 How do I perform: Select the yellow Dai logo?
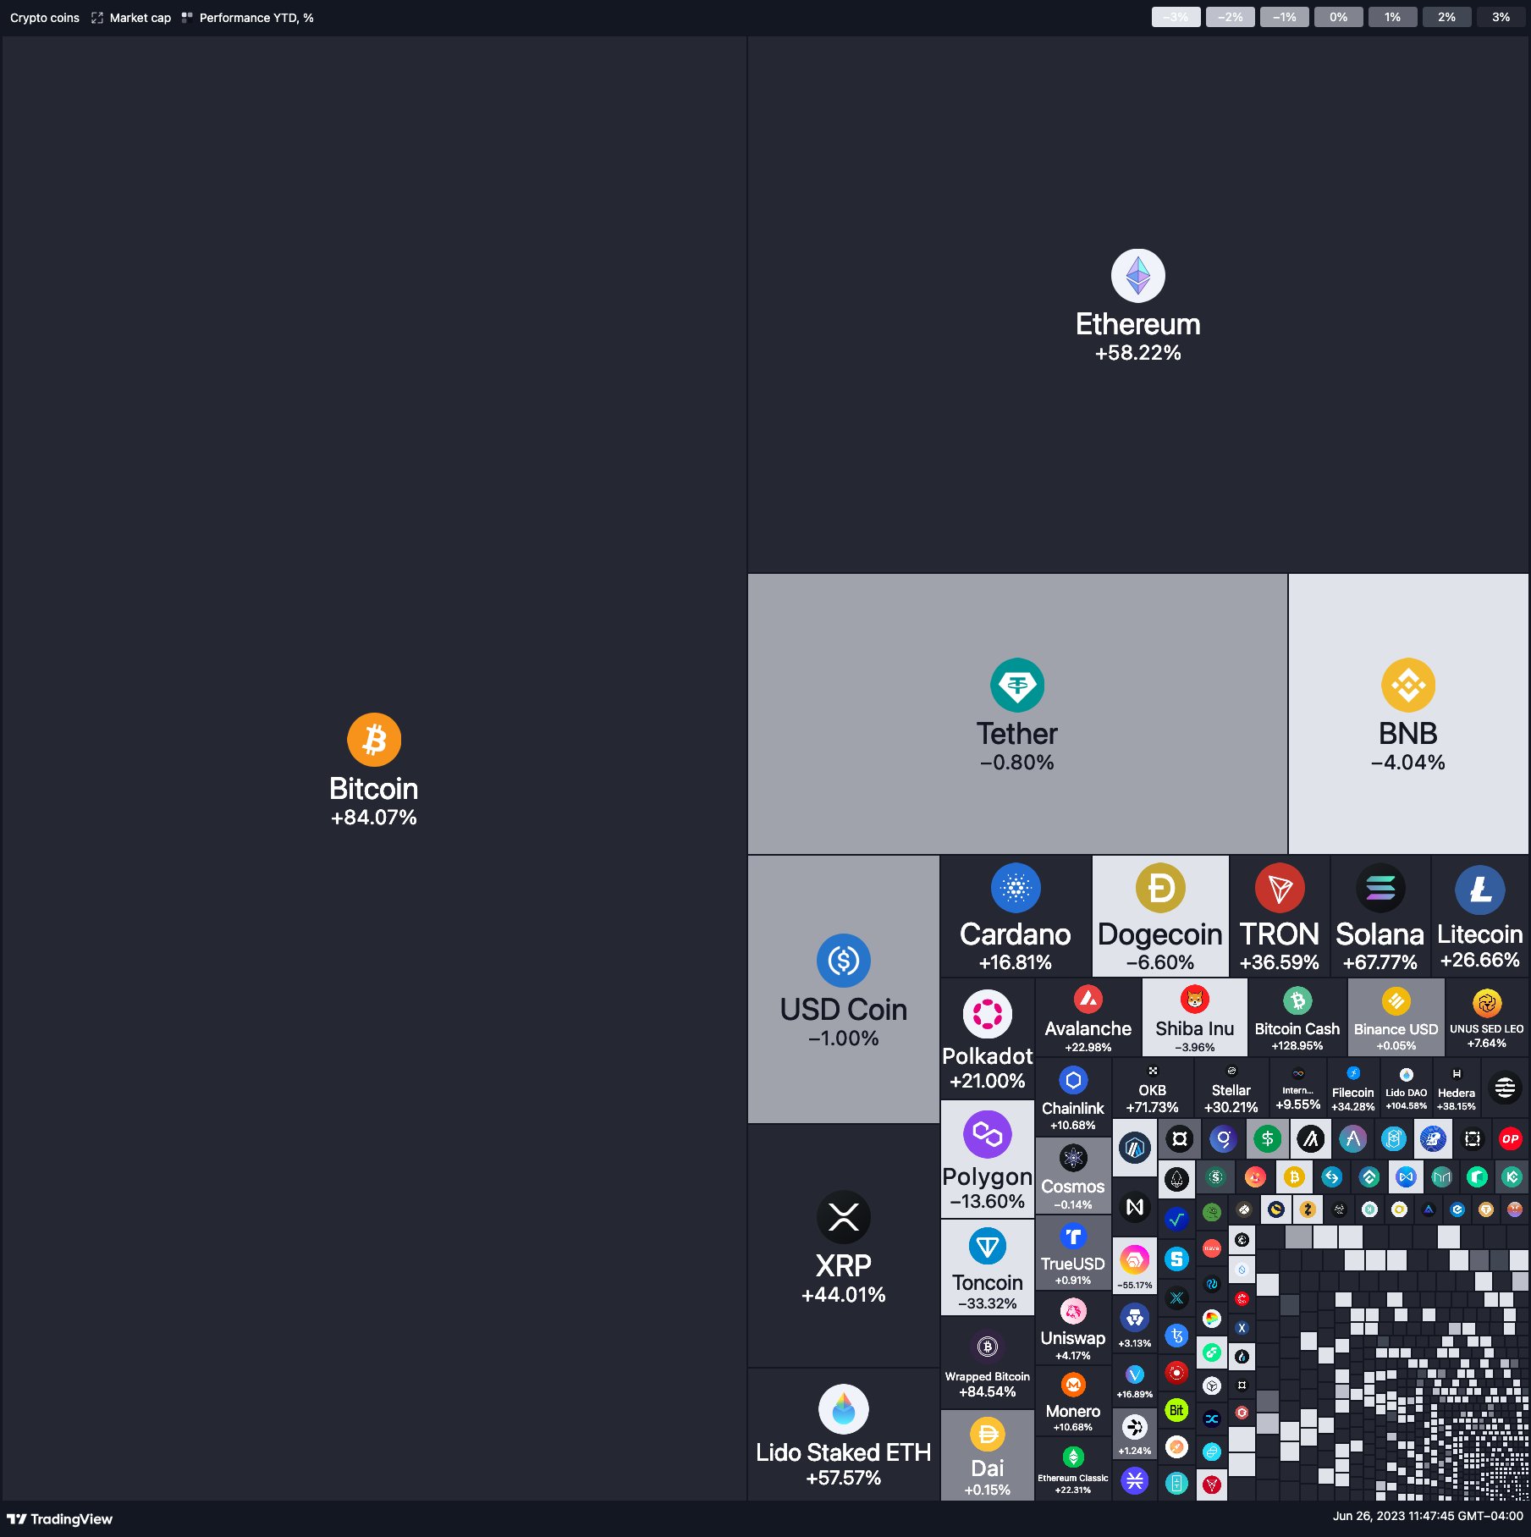click(988, 1435)
